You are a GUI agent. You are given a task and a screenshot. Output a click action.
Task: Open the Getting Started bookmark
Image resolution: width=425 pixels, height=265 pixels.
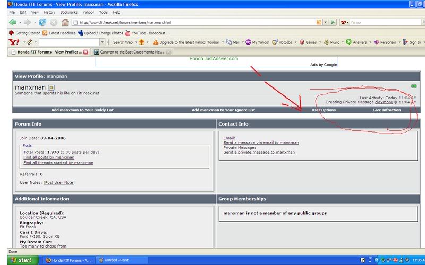pos(24,33)
